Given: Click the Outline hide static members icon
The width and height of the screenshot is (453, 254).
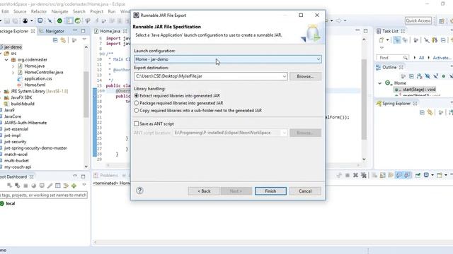Looking at the screenshot, I should (x=435, y=76).
